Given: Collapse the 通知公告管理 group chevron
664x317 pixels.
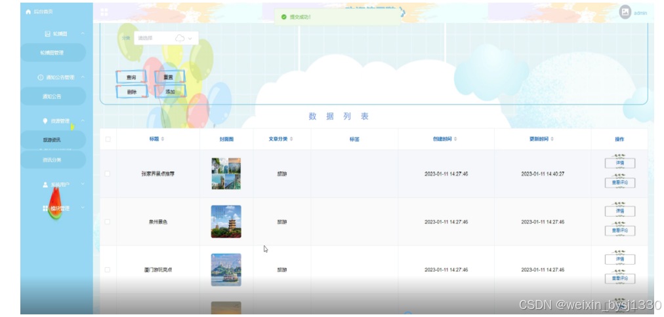Looking at the screenshot, I should (x=83, y=77).
